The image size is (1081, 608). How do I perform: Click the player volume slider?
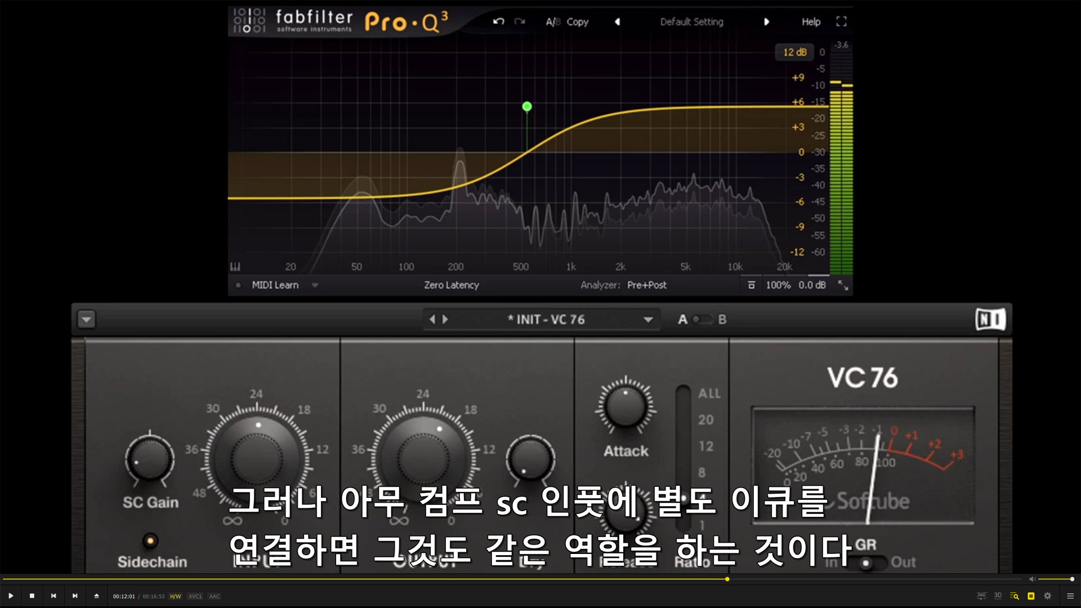pos(1056,579)
